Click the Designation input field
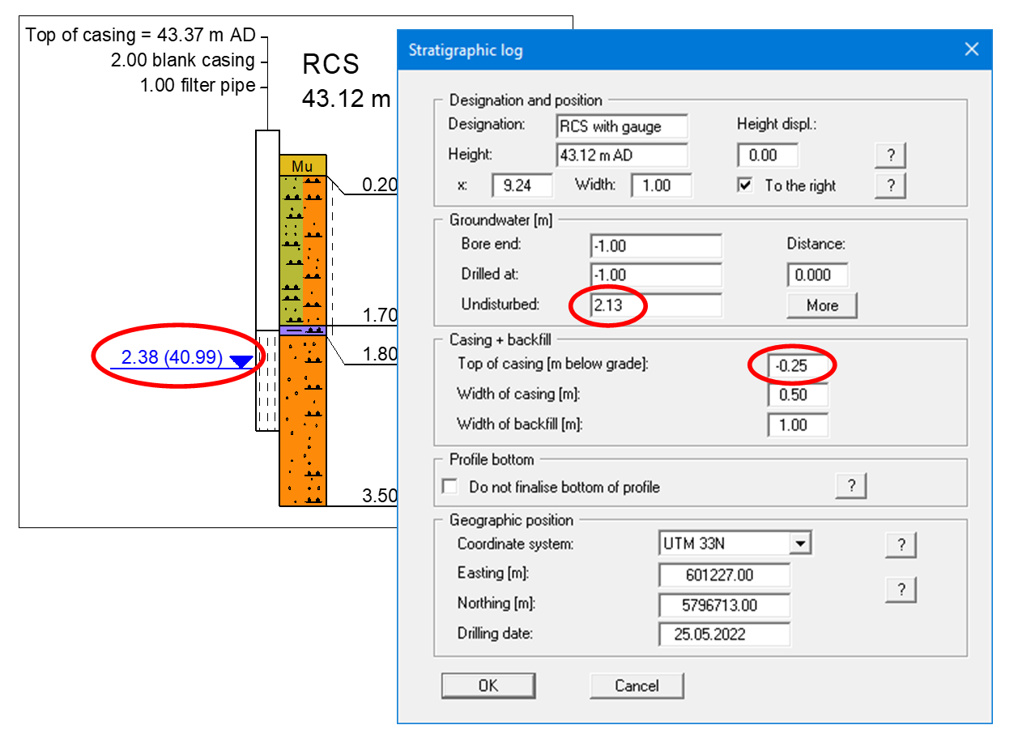 [x=622, y=126]
